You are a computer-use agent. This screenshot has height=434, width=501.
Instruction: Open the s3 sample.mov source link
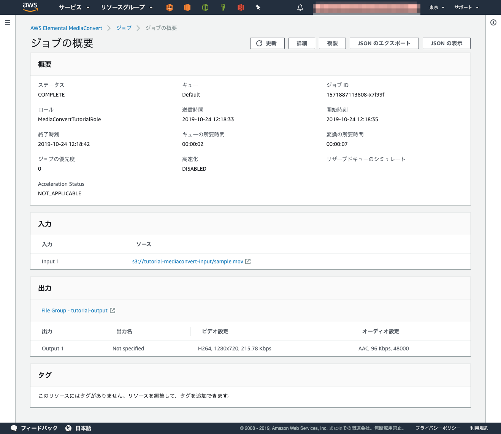(188, 261)
